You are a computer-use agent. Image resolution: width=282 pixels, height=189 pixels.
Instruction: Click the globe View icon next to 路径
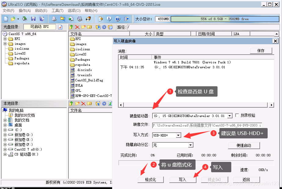coord(110,27)
